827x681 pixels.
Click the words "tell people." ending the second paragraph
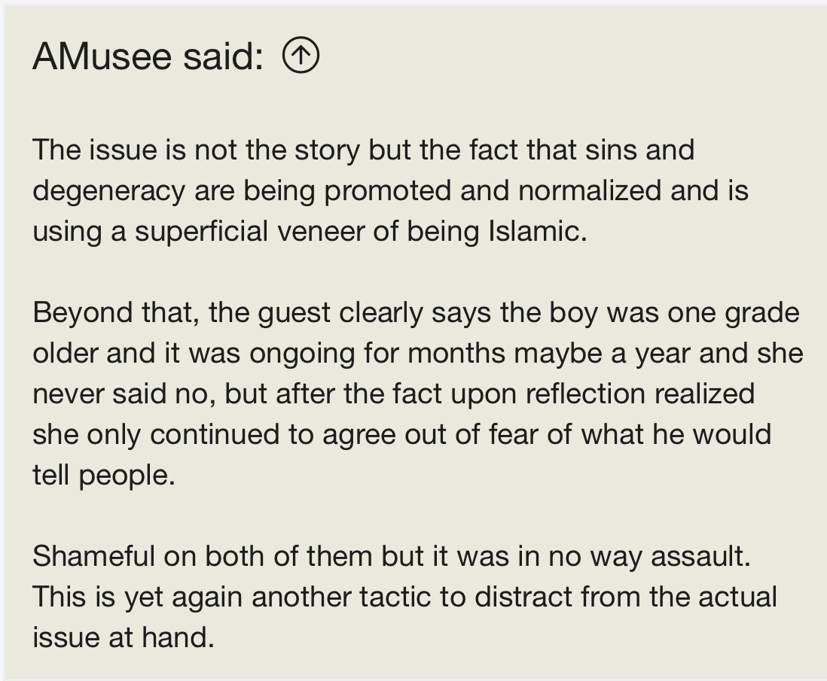click(104, 476)
